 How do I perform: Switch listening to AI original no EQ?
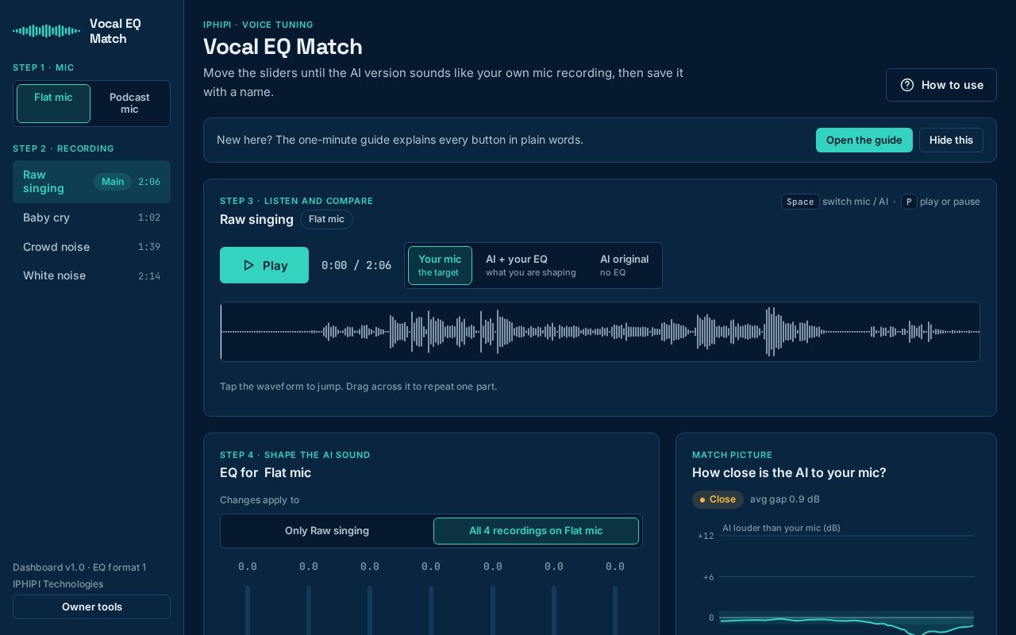pos(624,265)
